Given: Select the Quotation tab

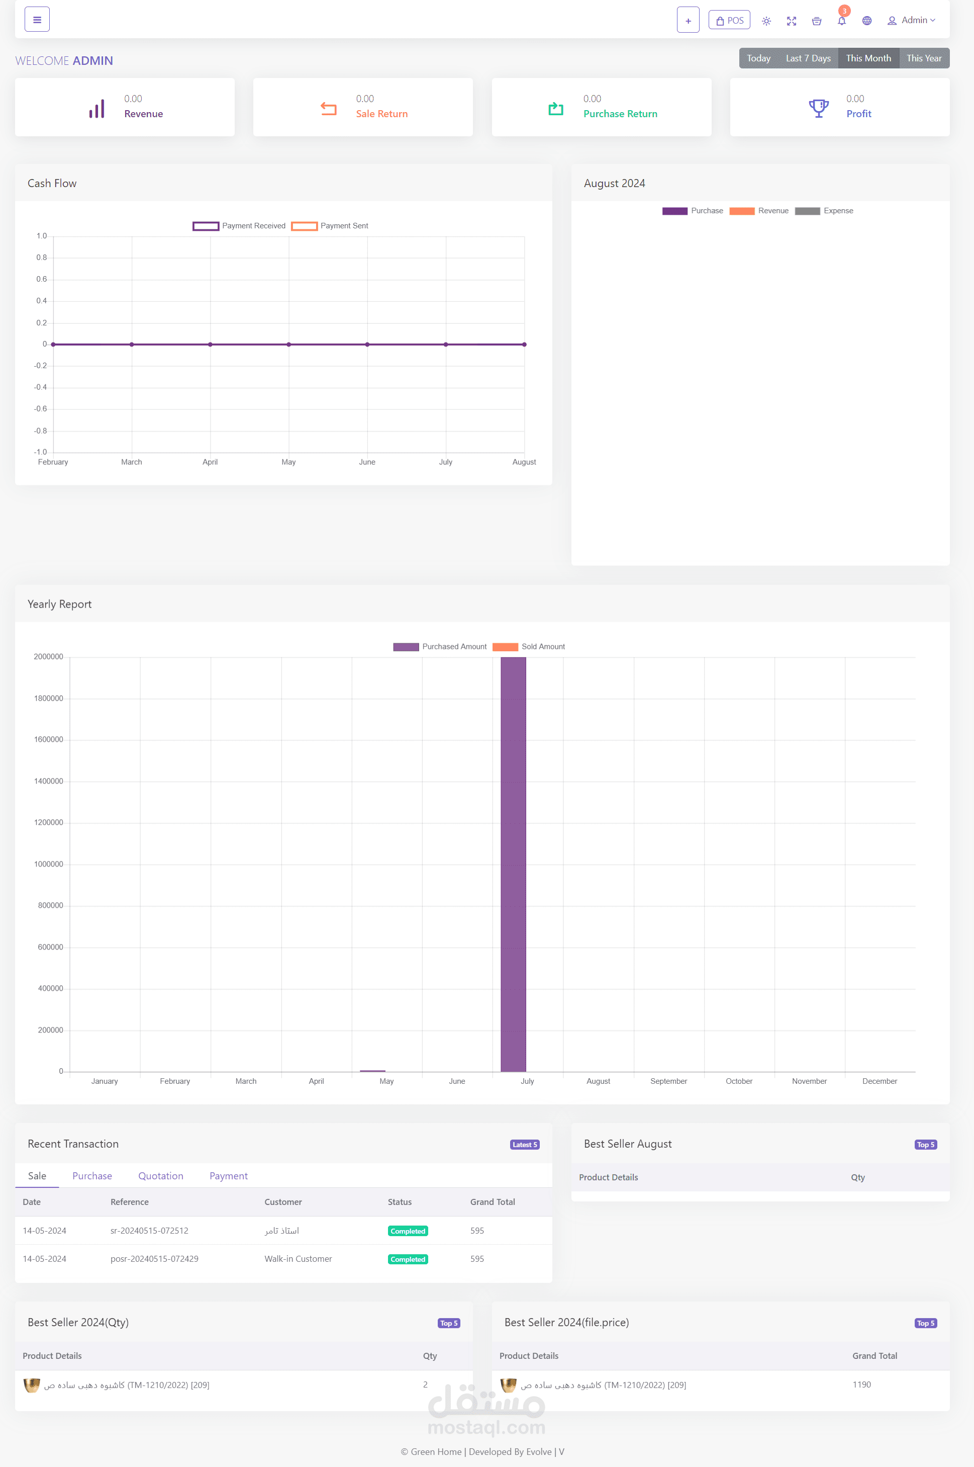Looking at the screenshot, I should [160, 1176].
